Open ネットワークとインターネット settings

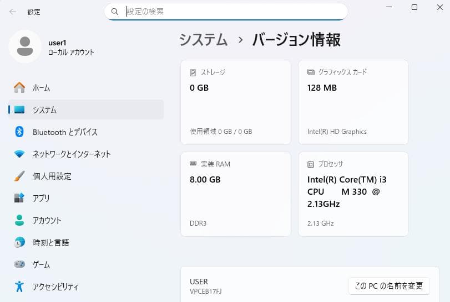pyautogui.click(x=86, y=154)
